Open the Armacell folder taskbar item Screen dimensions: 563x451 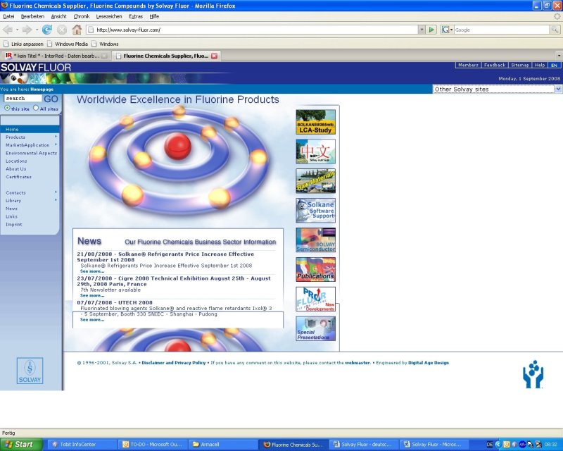point(222,445)
